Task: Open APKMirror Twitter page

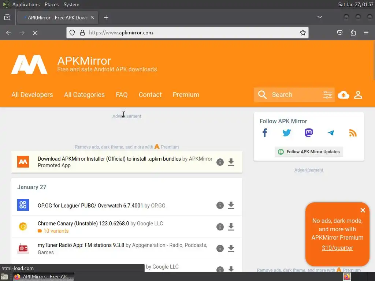Action: (286, 133)
